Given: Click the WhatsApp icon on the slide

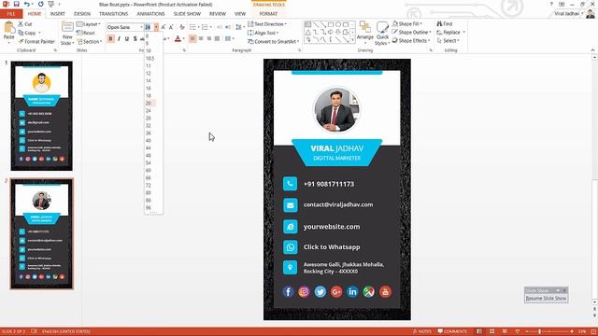Looking at the screenshot, I should point(290,247).
